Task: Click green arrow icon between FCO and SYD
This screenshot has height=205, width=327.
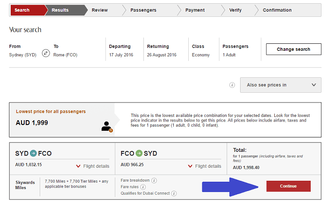Action: 139,153
